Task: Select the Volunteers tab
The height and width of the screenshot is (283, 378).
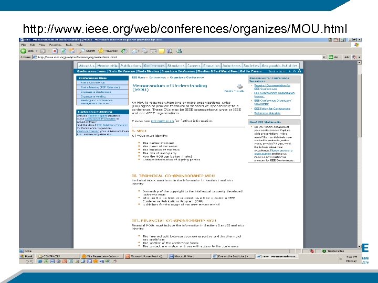Action: [232, 66]
